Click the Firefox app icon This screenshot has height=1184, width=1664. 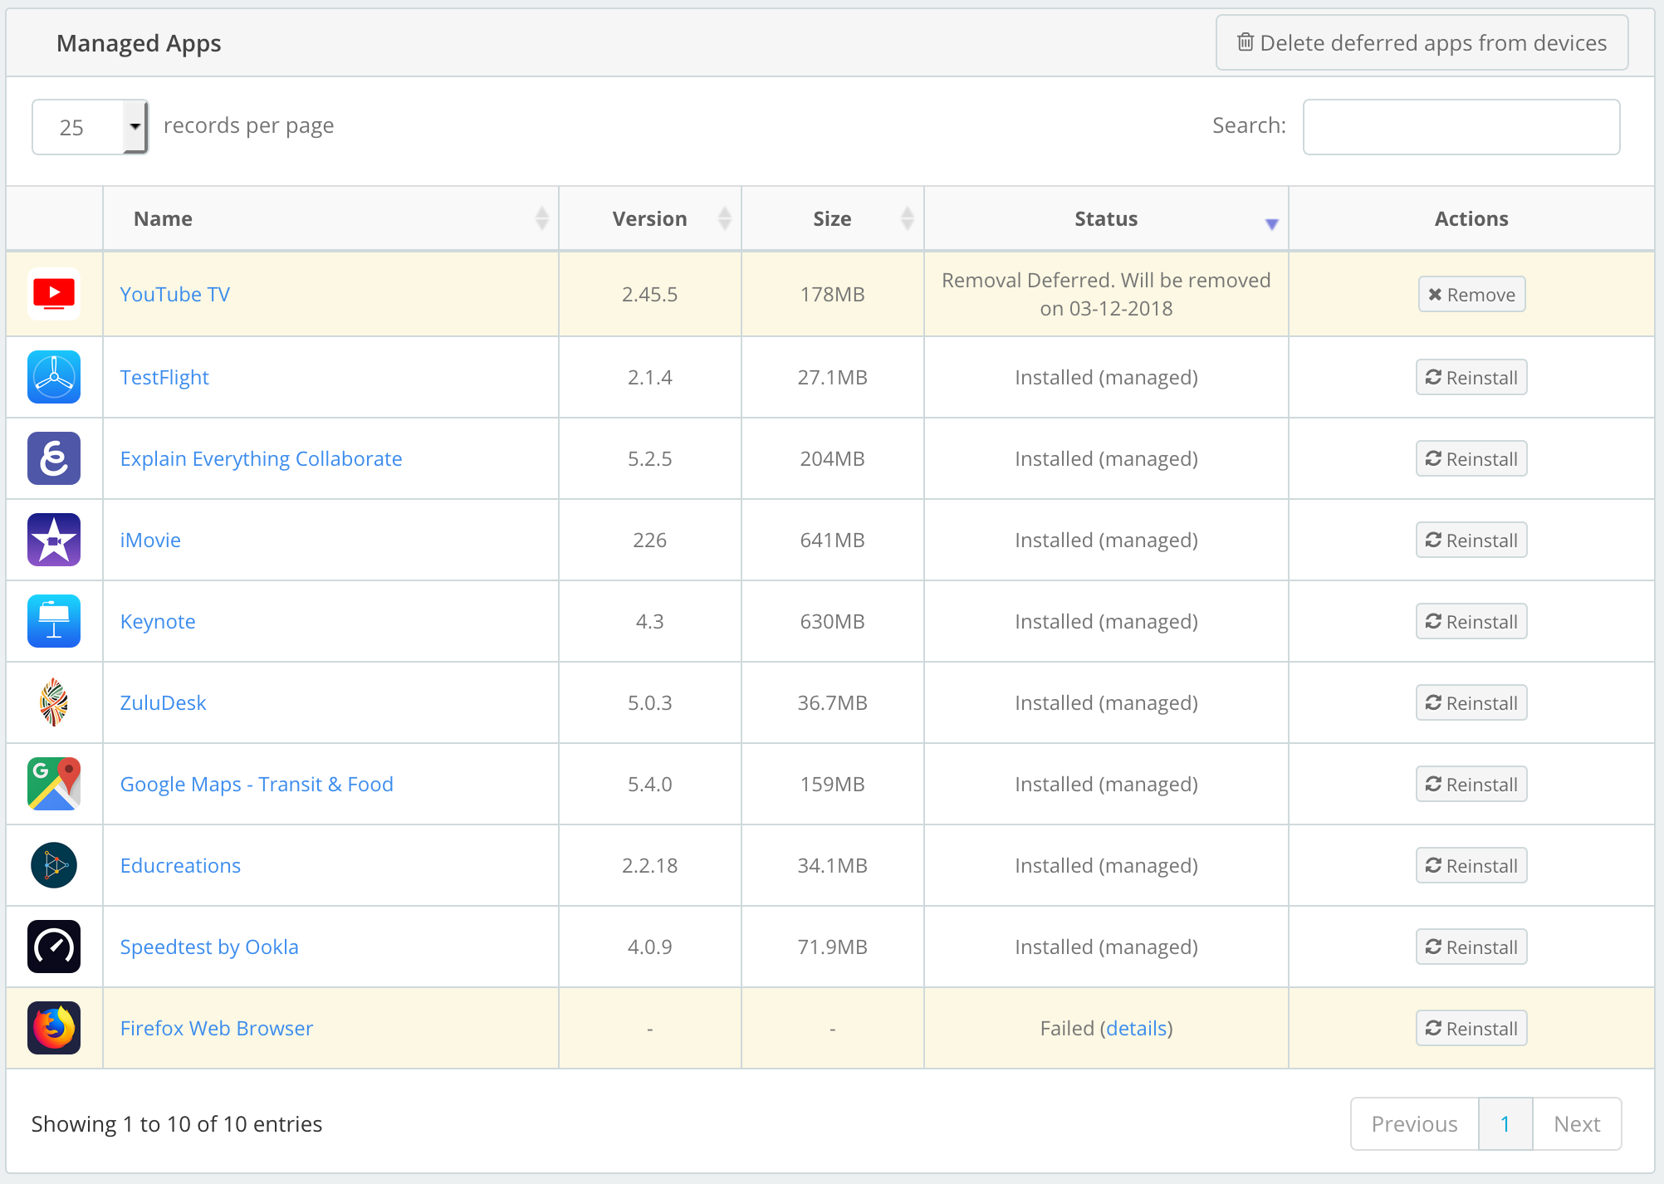click(x=54, y=1028)
